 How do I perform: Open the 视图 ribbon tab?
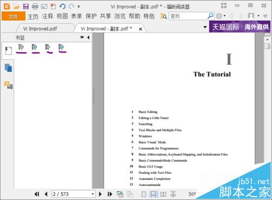[x=62, y=16]
